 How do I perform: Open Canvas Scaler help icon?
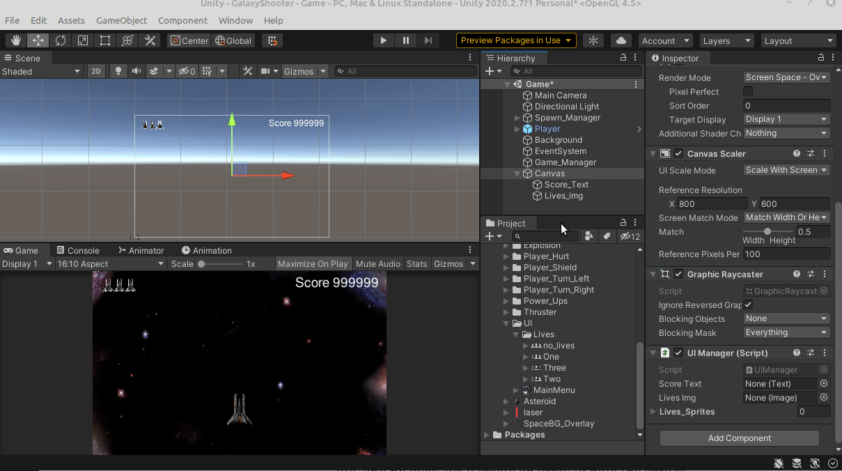tap(797, 153)
